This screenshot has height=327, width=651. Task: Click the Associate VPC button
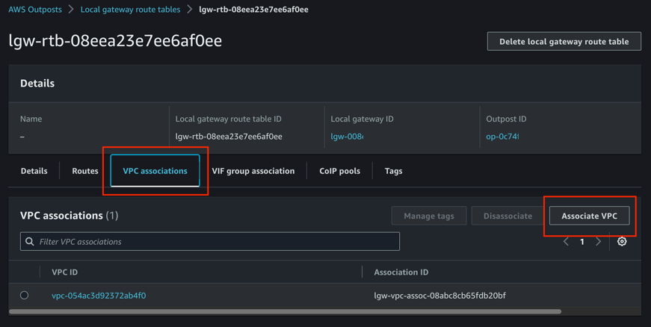click(589, 216)
